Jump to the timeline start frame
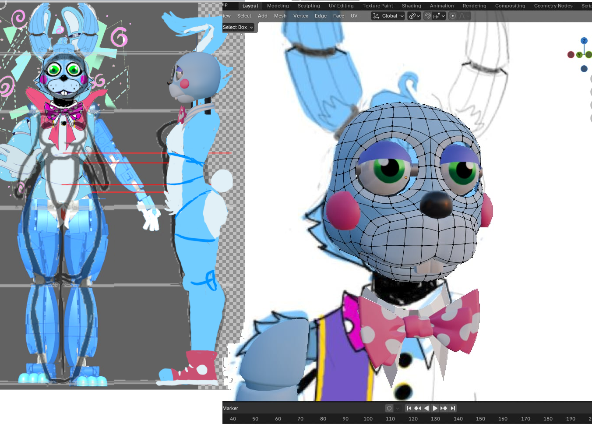The image size is (592, 424). [409, 408]
